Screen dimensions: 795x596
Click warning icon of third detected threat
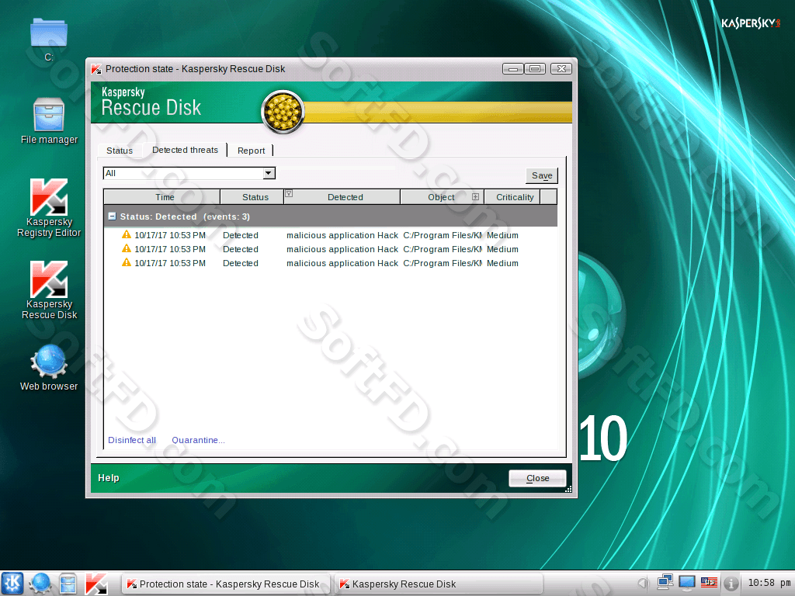(x=127, y=262)
